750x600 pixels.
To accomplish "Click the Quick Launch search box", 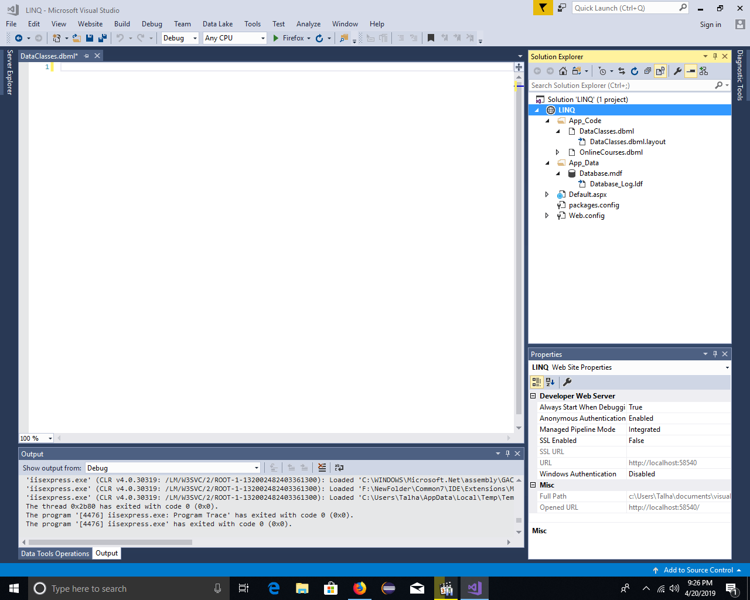I will [630, 8].
